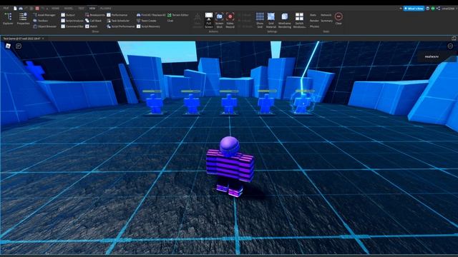Select the VIEW ribbon tab
Image resolution: width=458 pixels, height=257 pixels.
[x=92, y=8]
